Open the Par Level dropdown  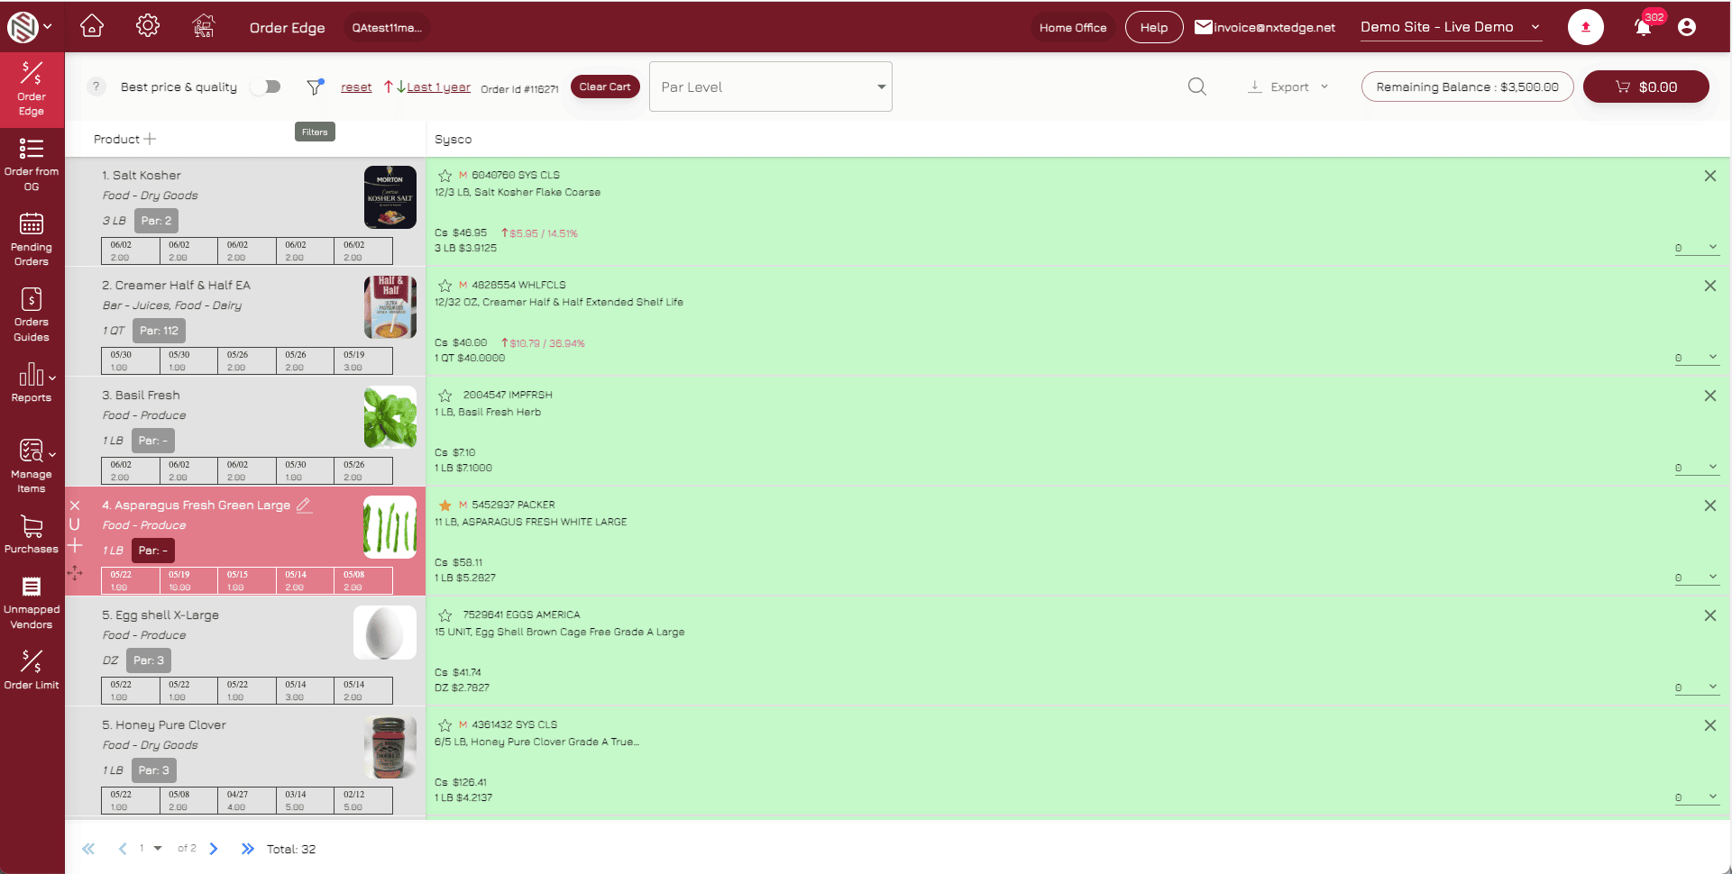[x=771, y=86]
